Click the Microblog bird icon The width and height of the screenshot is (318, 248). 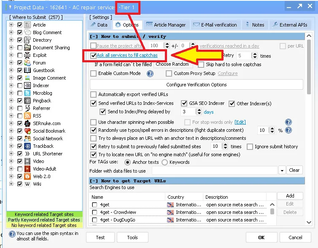pos(27,93)
